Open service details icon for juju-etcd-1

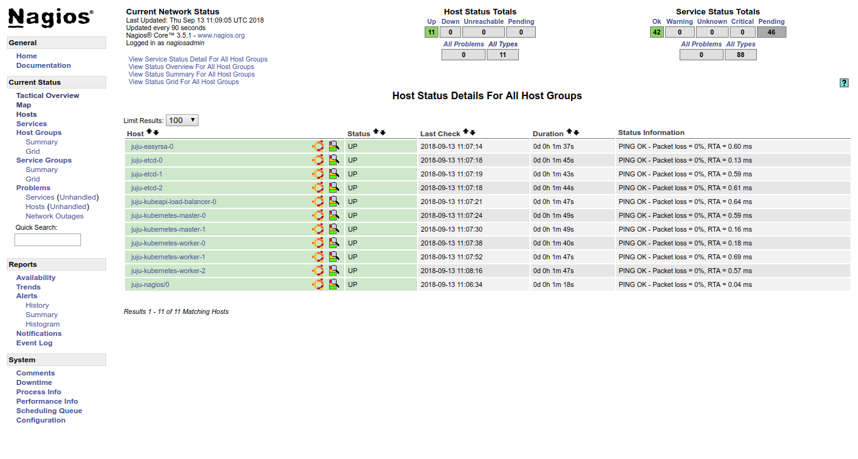coord(334,174)
